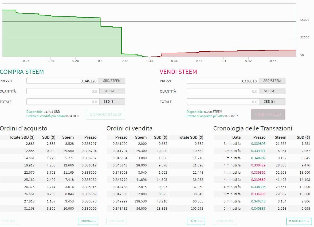Viewport: 314px width, 227px height.
Task: Select buy order priced 0.335070
Action: click(49, 201)
